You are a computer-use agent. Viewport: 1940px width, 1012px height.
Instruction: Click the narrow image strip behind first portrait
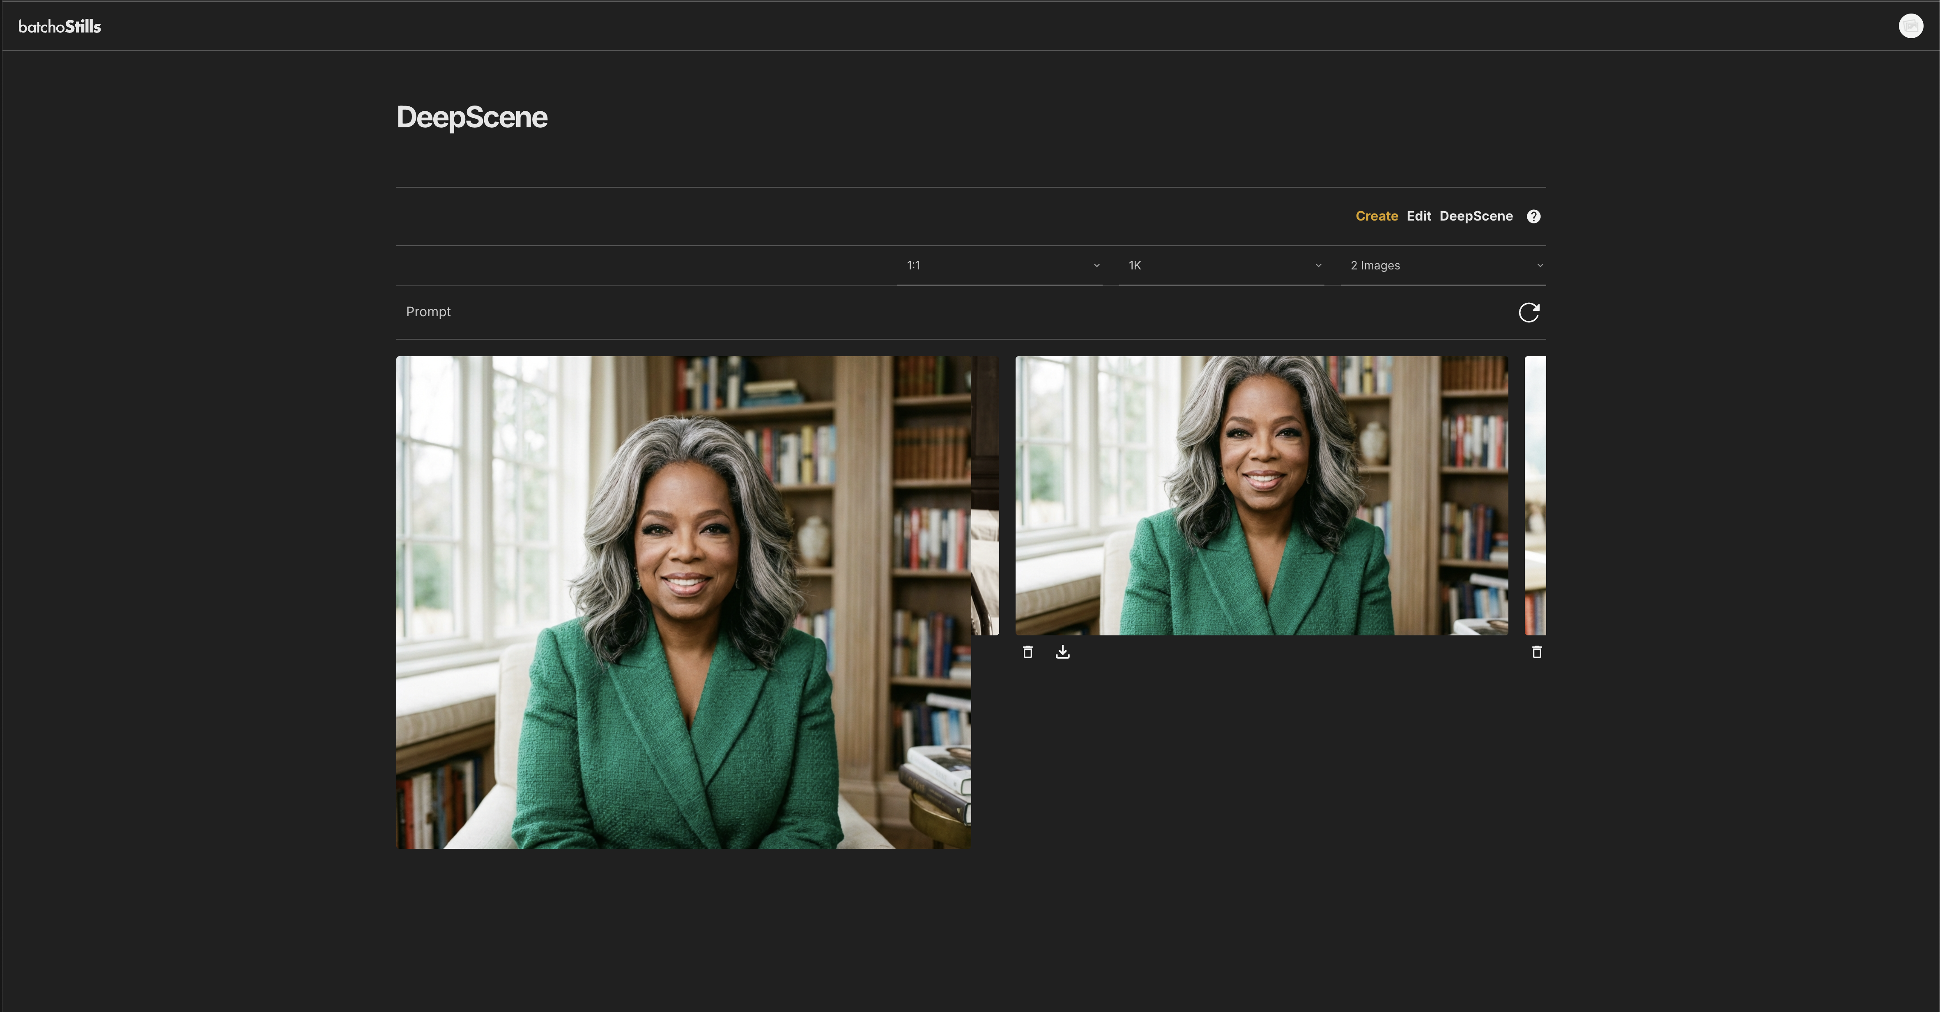pyautogui.click(x=985, y=495)
